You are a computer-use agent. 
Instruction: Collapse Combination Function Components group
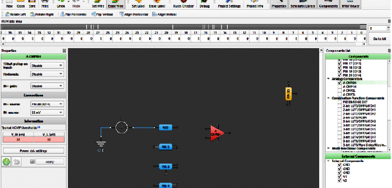[329, 98]
